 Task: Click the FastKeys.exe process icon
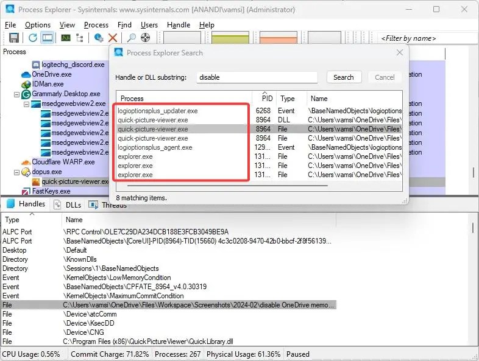point(26,192)
